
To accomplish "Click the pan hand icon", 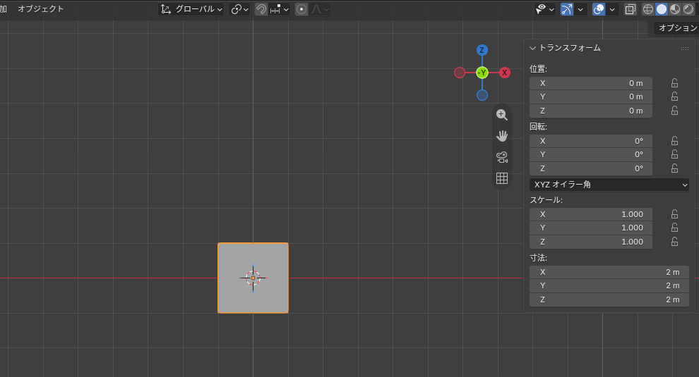I will [x=502, y=136].
